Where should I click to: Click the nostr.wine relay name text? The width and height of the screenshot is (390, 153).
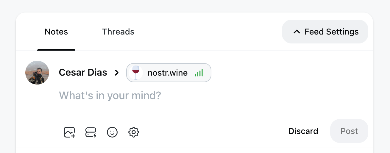[168, 73]
